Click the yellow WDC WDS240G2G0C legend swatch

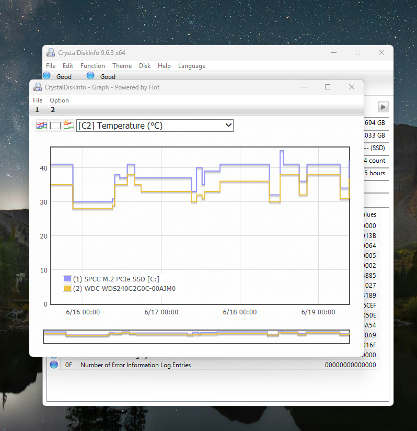coord(67,288)
